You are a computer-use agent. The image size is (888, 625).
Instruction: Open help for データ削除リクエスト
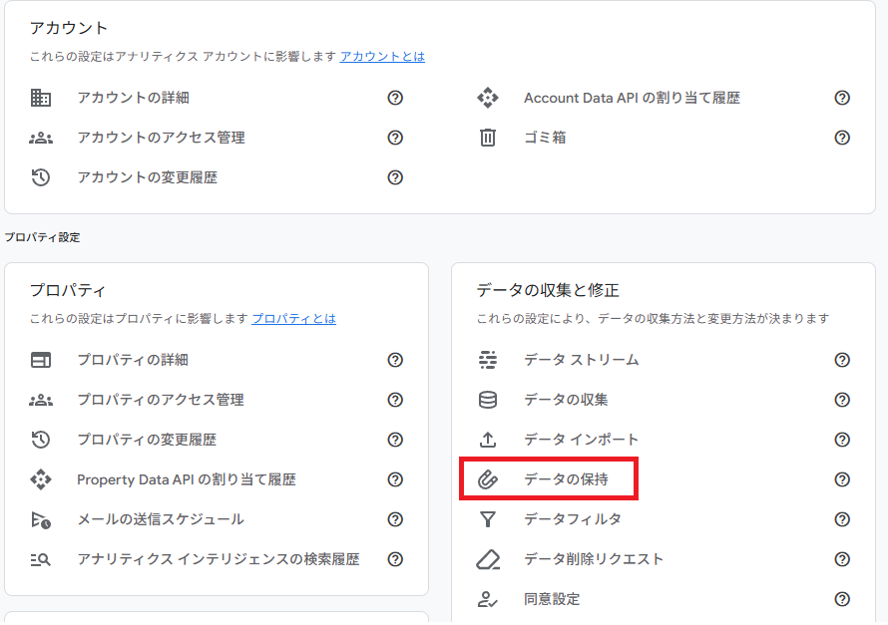(842, 559)
